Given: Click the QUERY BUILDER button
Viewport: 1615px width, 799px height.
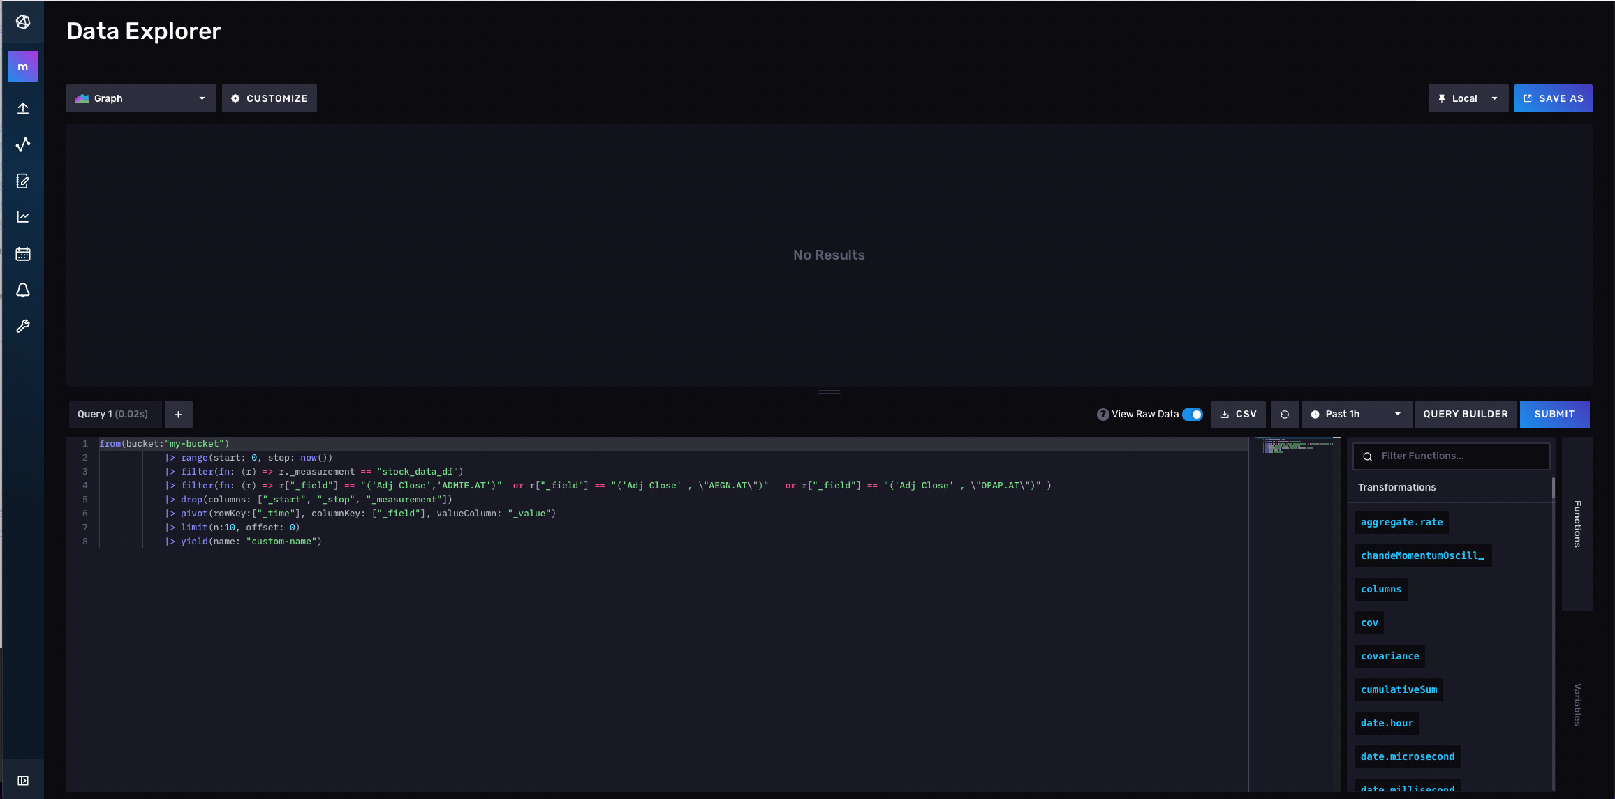Looking at the screenshot, I should coord(1466,415).
